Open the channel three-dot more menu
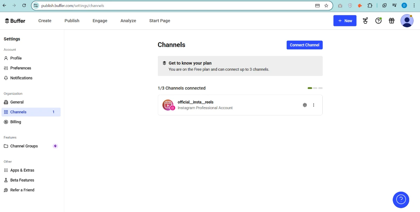The image size is (420, 212). pos(314,105)
